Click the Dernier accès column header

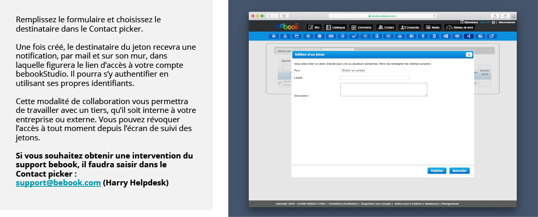point(485,72)
